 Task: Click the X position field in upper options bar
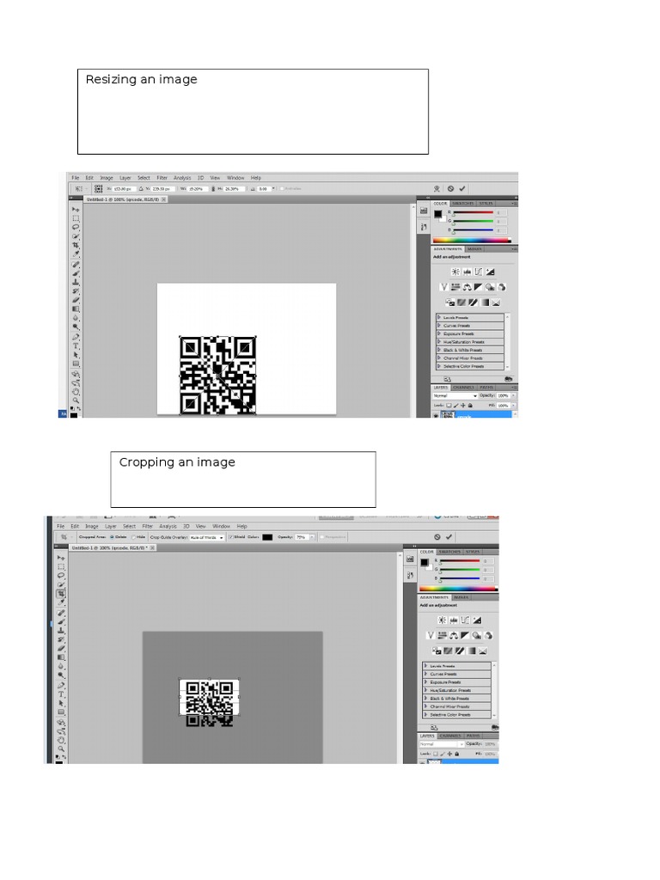point(124,188)
